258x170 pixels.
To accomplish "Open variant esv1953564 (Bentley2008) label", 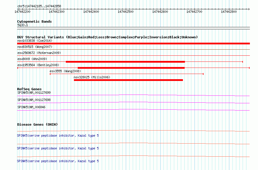I will 38,65.
